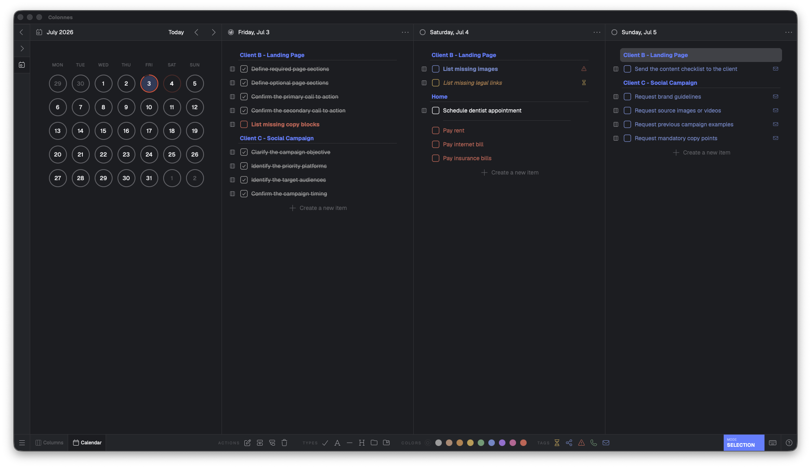
Task: Check List missing images
Action: click(436, 69)
